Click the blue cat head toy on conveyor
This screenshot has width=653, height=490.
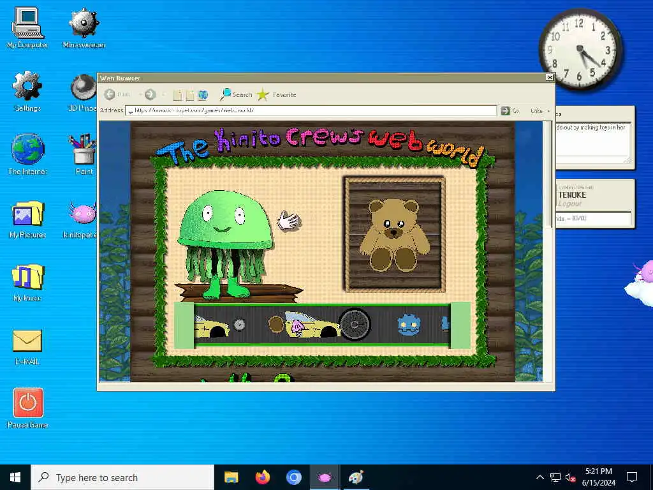tap(409, 325)
